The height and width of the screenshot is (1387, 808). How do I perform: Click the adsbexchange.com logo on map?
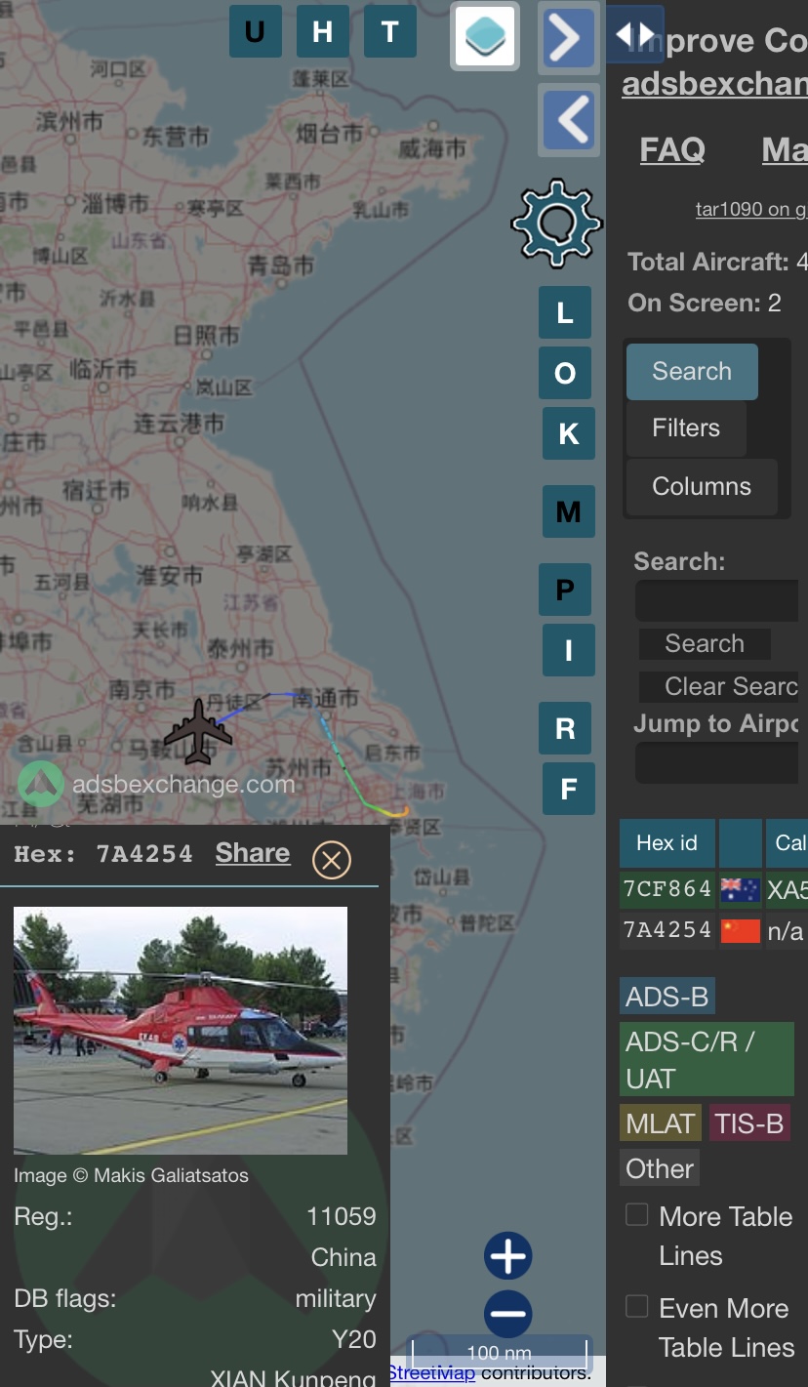tap(156, 784)
